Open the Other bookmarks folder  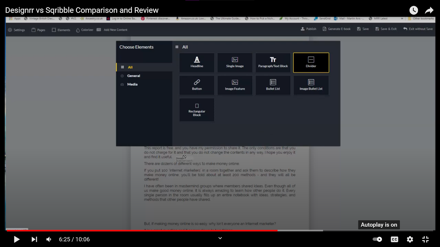421,19
